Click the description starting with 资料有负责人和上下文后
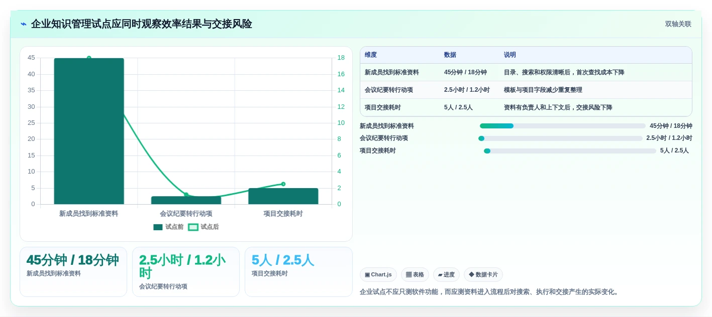 click(558, 107)
